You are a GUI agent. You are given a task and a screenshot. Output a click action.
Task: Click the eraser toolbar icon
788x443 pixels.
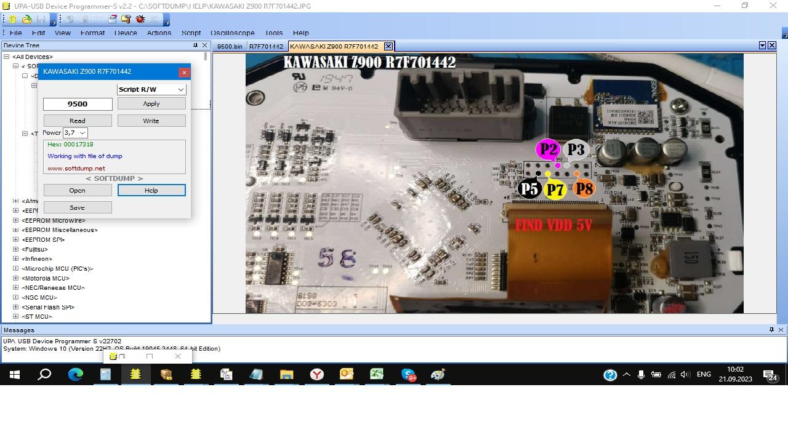113,20
